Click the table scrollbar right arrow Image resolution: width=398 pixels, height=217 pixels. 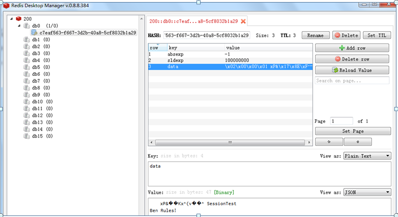(x=309, y=142)
